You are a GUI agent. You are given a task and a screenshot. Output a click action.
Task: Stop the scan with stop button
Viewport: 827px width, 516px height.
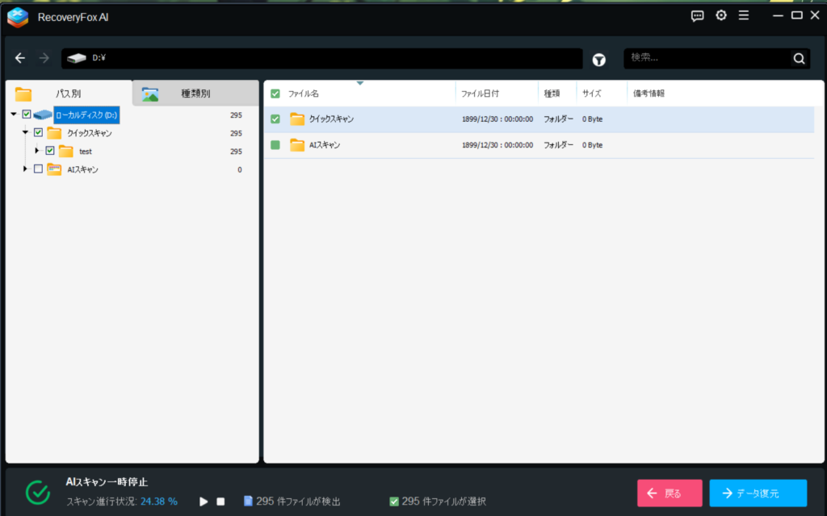(220, 501)
